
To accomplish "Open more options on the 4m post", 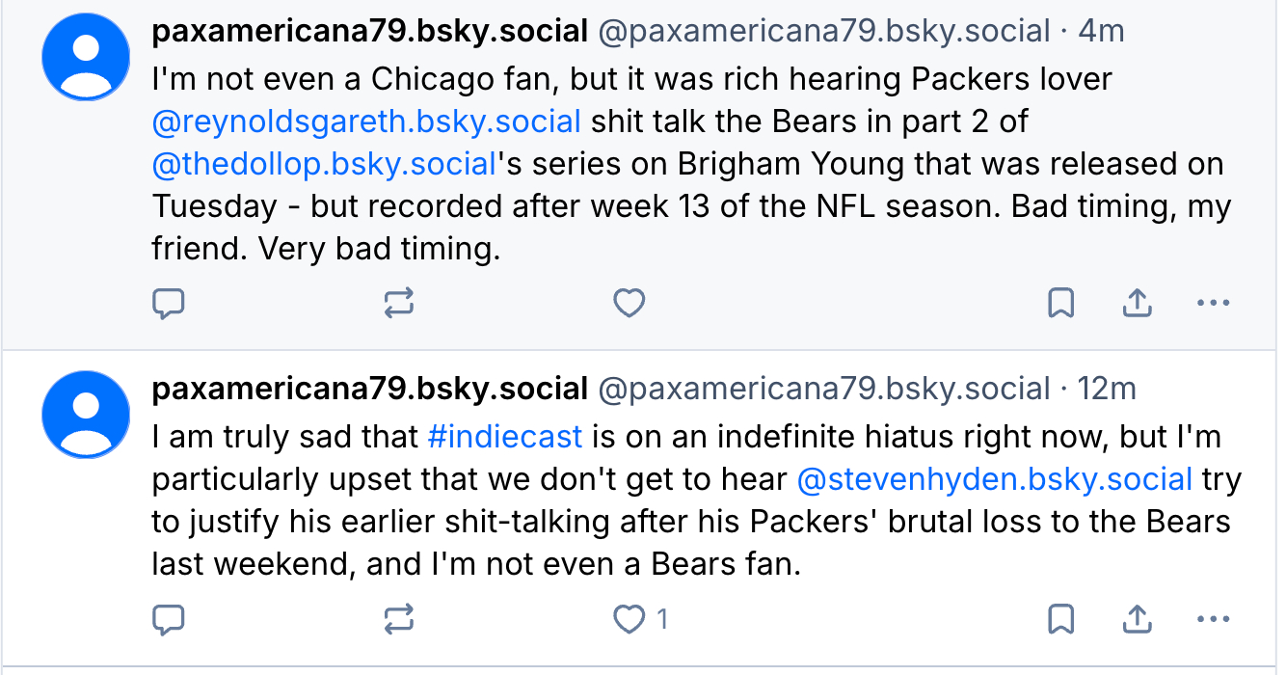I will (1213, 305).
